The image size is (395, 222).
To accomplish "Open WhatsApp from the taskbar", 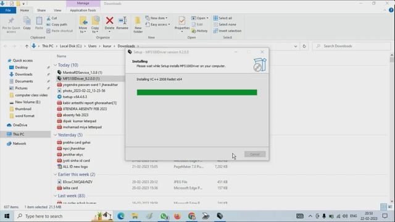I will [x=164, y=216].
